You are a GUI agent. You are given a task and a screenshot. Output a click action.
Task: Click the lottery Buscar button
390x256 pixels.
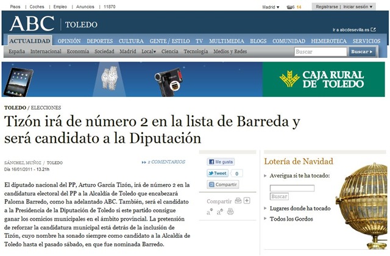[279, 196]
